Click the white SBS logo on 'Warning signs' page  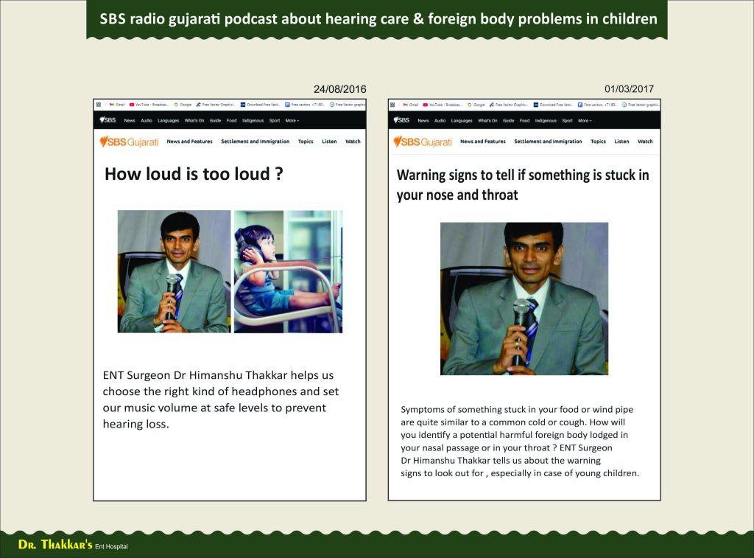pyautogui.click(x=401, y=120)
